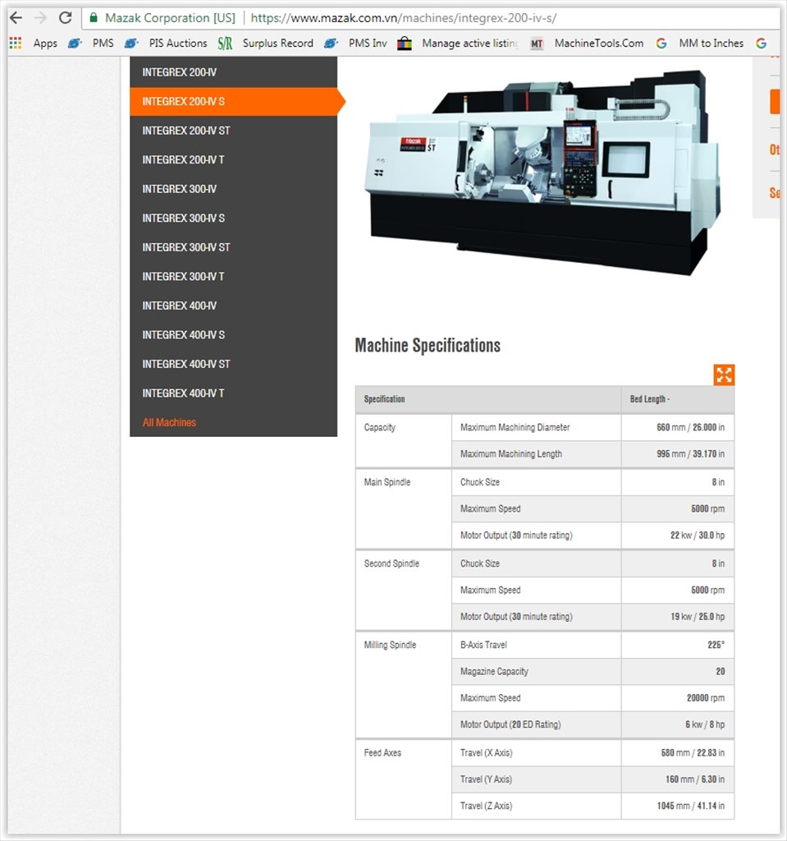Click the Magazine Capacity row label

(x=494, y=672)
